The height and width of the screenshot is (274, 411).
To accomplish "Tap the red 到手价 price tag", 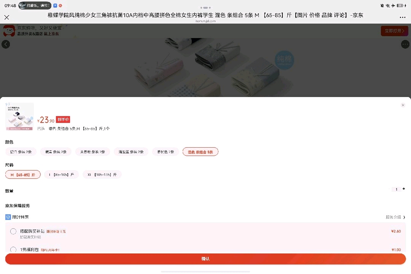I will 63,119.
